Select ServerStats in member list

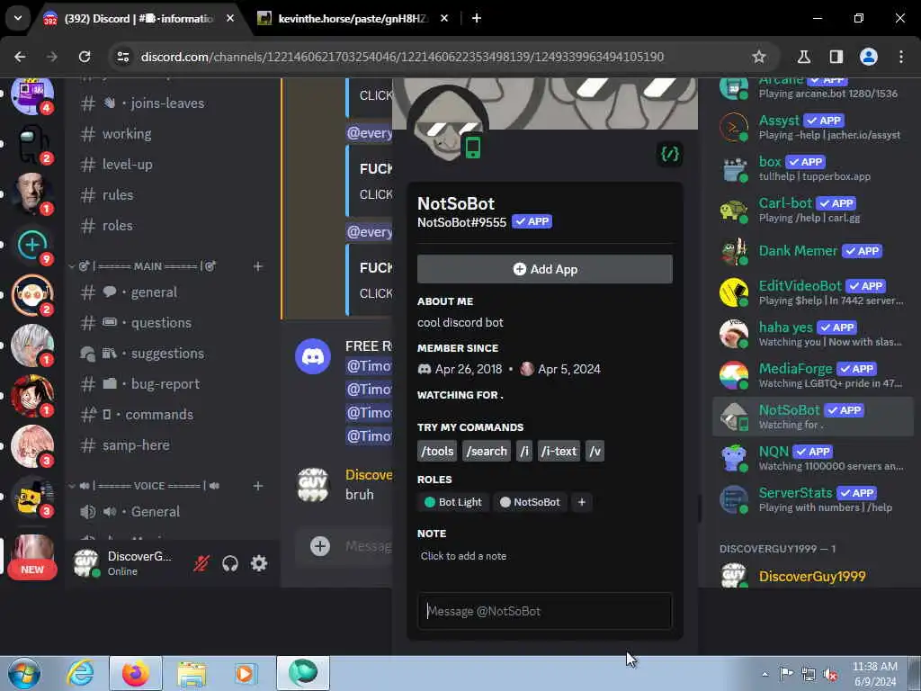(813, 499)
